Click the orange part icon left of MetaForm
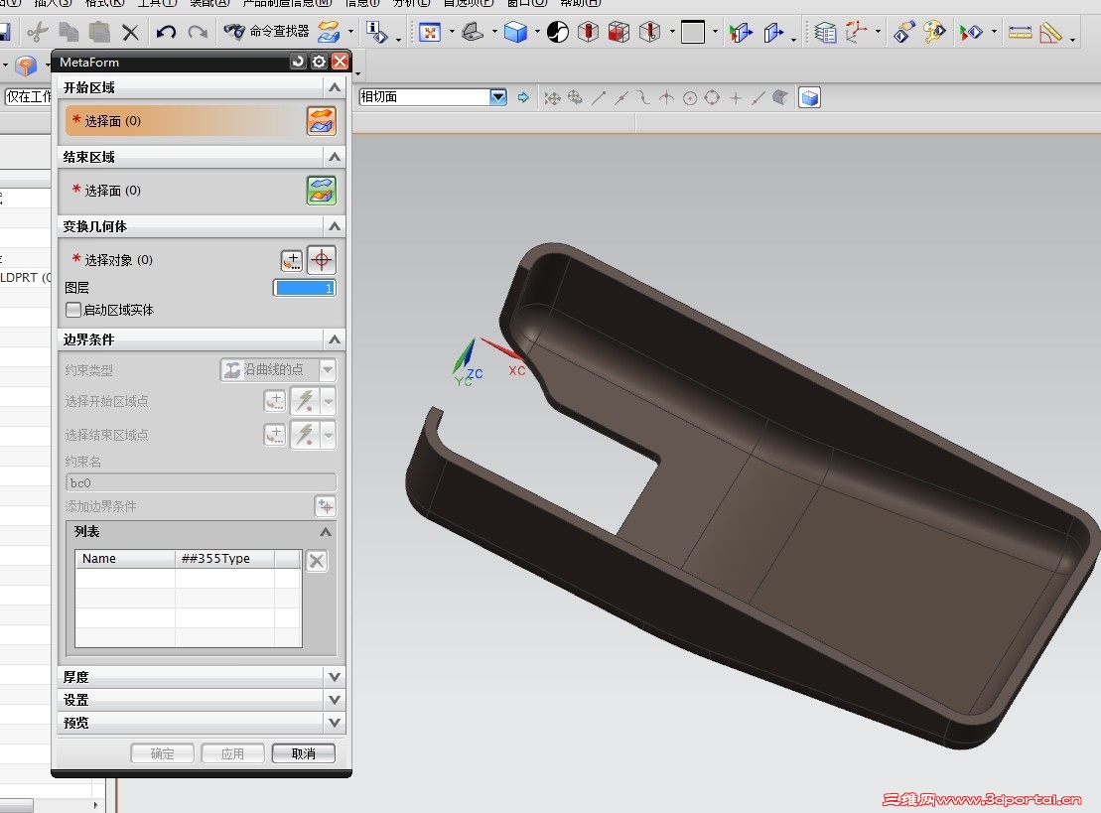Viewport: 1101px width, 813px height. click(x=25, y=66)
